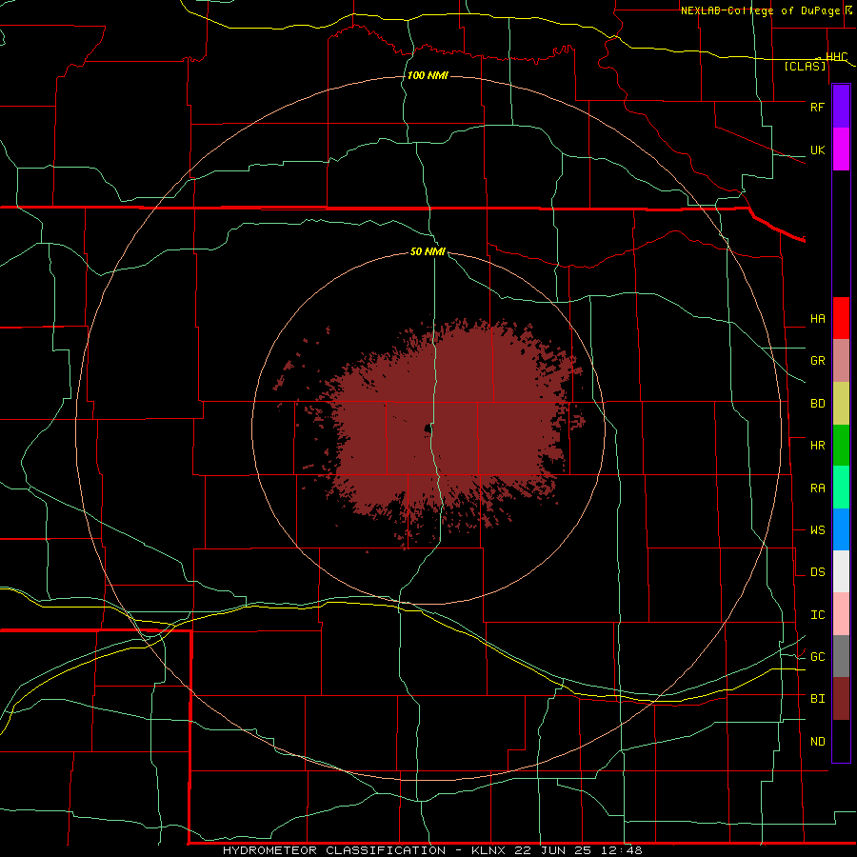The height and width of the screenshot is (857, 857).
Task: Click the DS white legend swatch
Action: pos(841,571)
